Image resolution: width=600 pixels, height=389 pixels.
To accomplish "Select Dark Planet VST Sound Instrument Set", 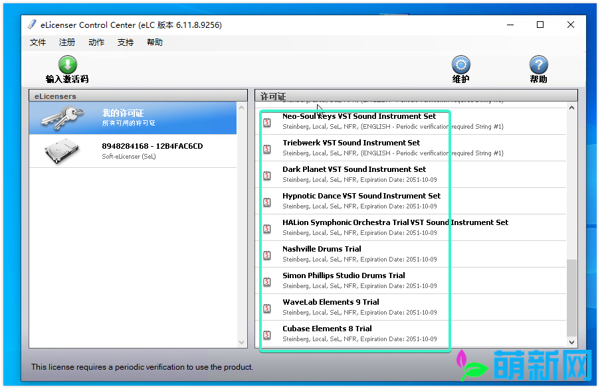I will pyautogui.click(x=411, y=174).
